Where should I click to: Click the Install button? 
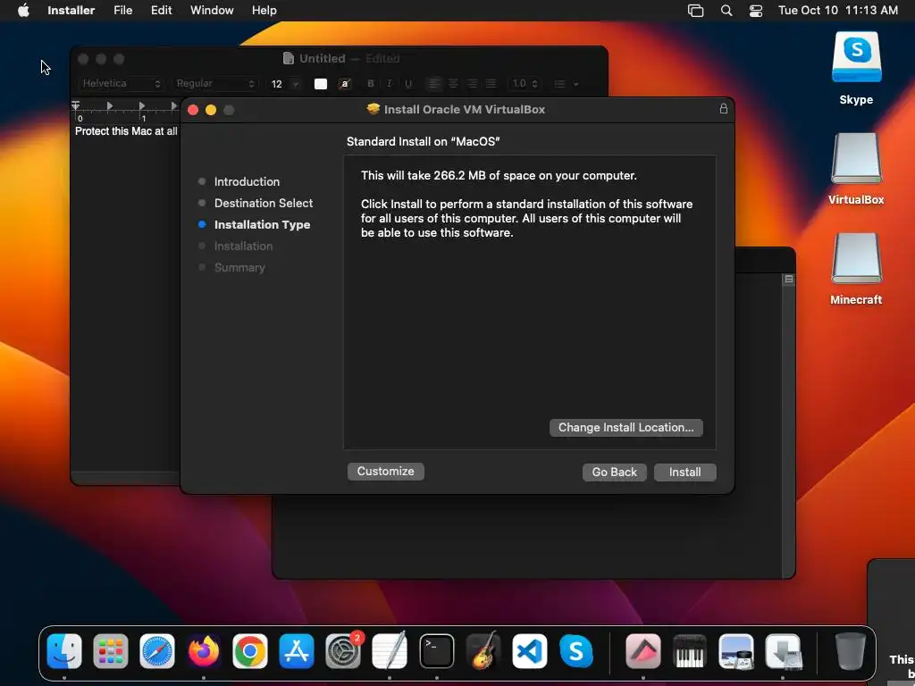684,472
